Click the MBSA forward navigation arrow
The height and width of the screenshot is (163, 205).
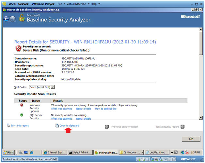pos(13,19)
